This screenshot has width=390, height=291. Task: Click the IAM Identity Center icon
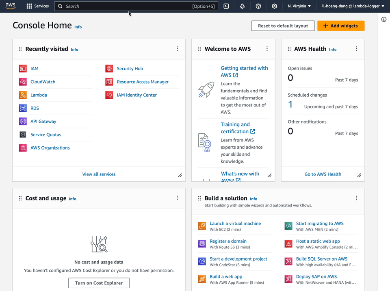click(x=109, y=95)
